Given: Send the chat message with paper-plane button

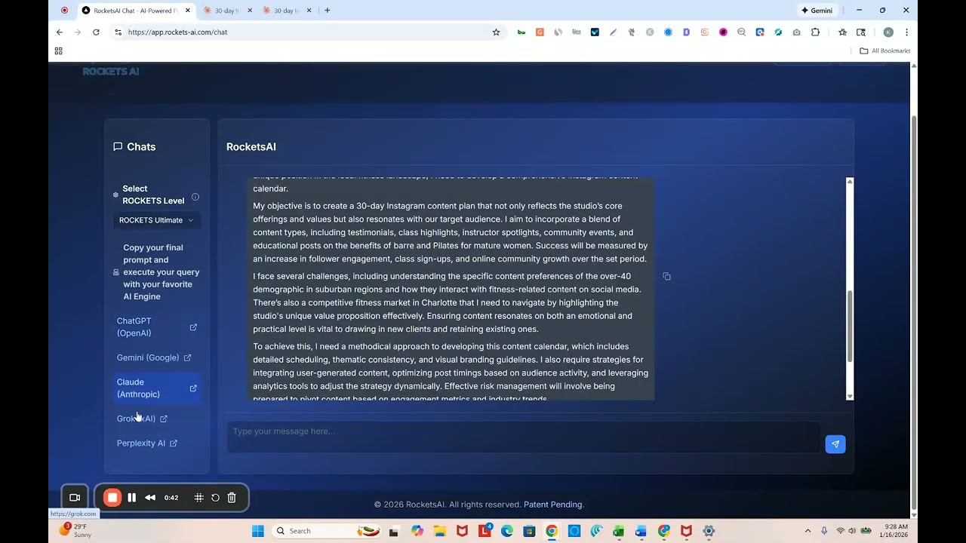Looking at the screenshot, I should pos(835,444).
